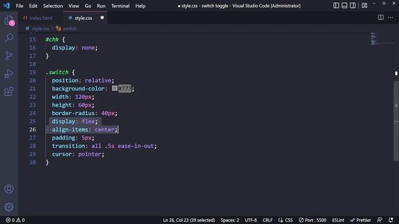399x224 pixels.
Task: Click 'cursor: pointer' declaration
Action: click(x=78, y=154)
